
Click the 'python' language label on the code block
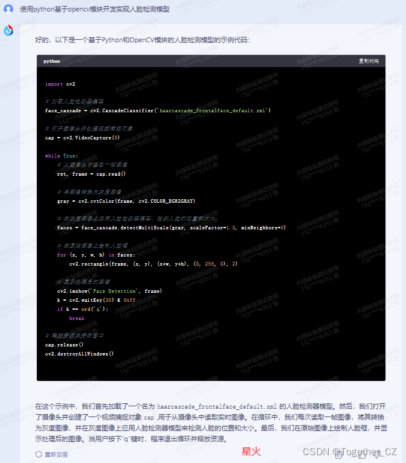[x=52, y=61]
